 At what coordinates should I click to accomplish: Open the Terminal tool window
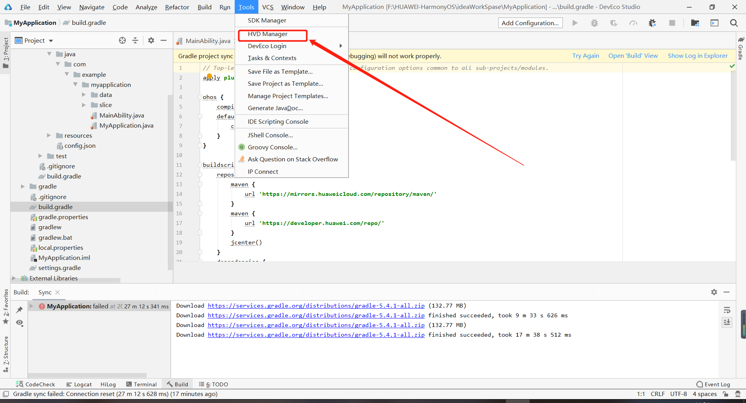click(141, 384)
